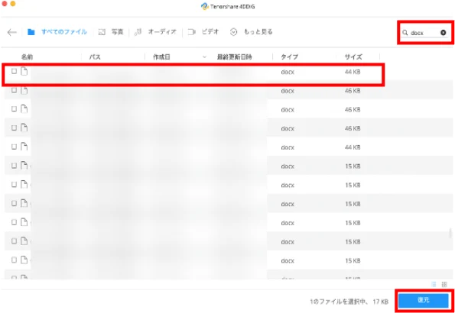The height and width of the screenshot is (313, 455).
Task: Minimize the window with the yellow button
Action: pyautogui.click(x=13, y=4)
